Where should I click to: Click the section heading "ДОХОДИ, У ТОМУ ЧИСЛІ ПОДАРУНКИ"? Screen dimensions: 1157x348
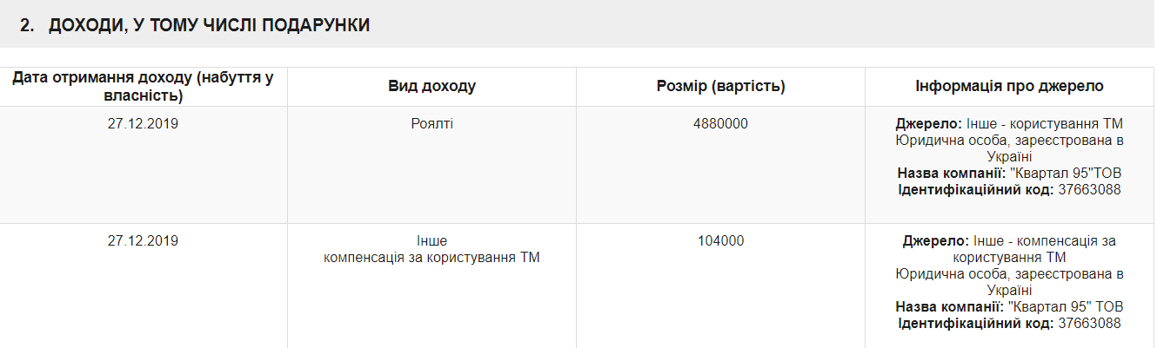pyautogui.click(x=209, y=26)
